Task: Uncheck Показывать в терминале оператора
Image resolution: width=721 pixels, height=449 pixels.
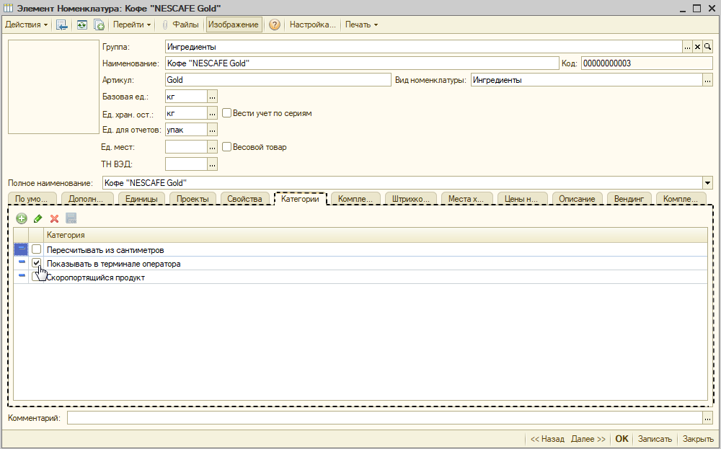Action: point(36,263)
